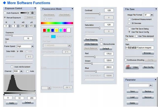Enable the Monochrome checkbox
The image size is (158, 107).
pos(101,44)
